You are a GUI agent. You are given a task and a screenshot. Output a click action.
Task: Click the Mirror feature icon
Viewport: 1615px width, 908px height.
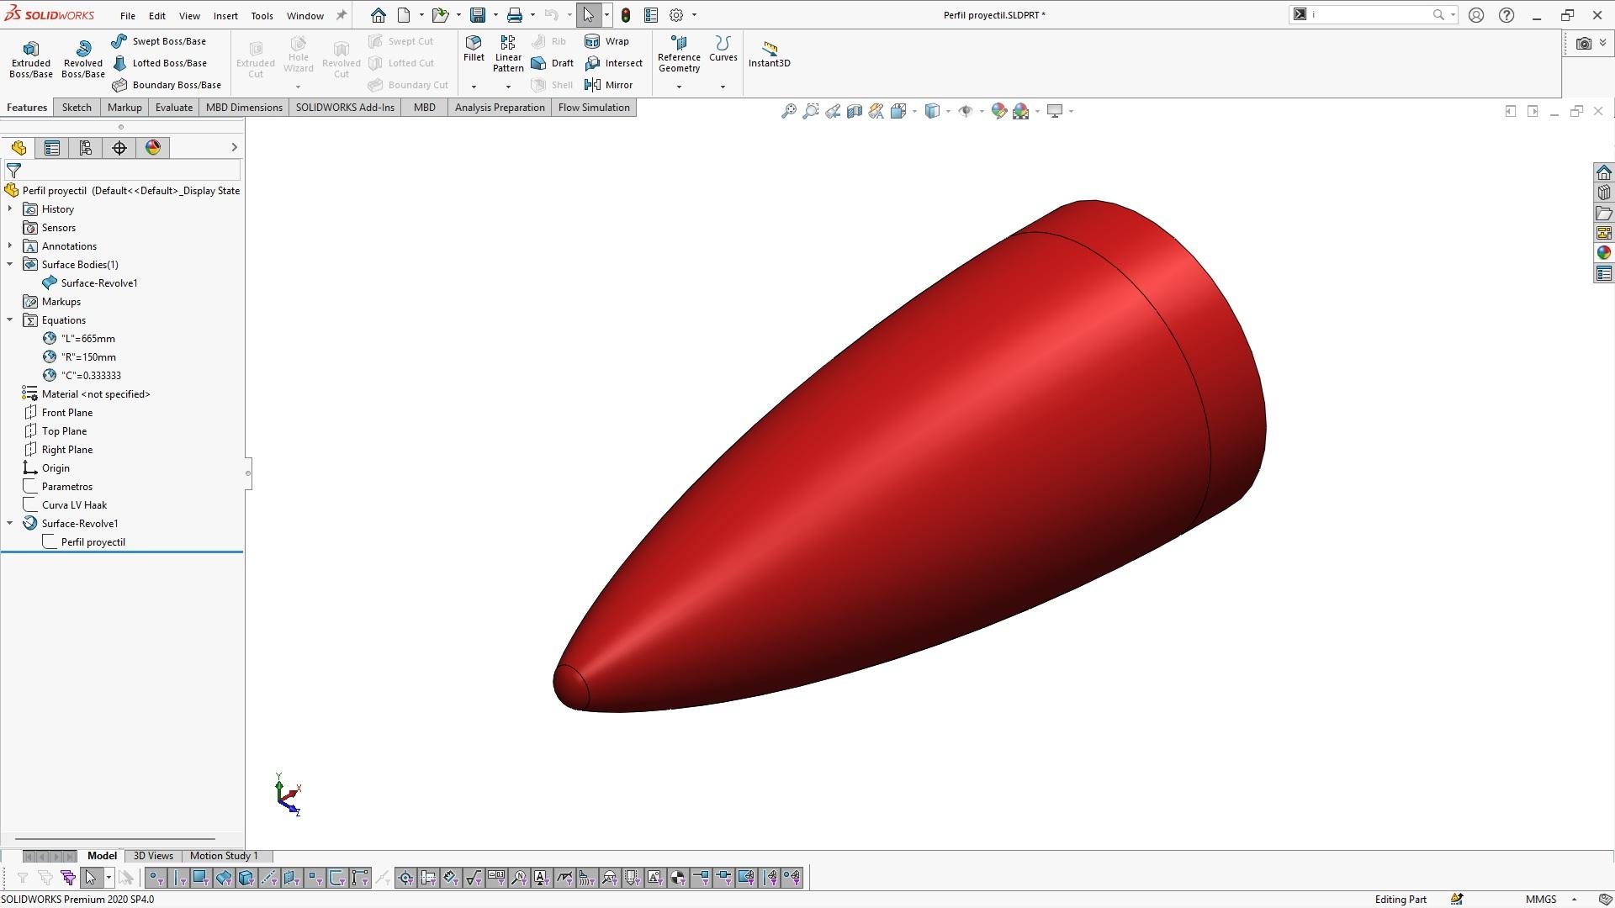pyautogui.click(x=593, y=85)
